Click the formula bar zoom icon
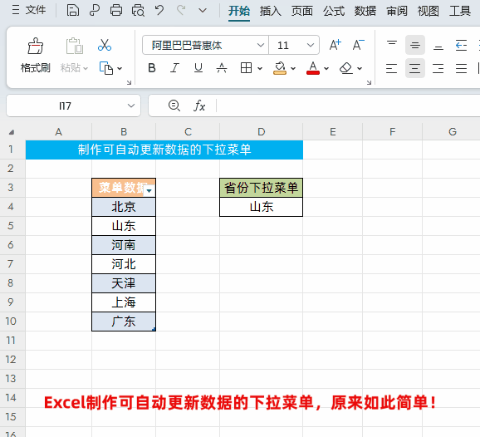Screen dimensions: 480x437 pyautogui.click(x=174, y=106)
